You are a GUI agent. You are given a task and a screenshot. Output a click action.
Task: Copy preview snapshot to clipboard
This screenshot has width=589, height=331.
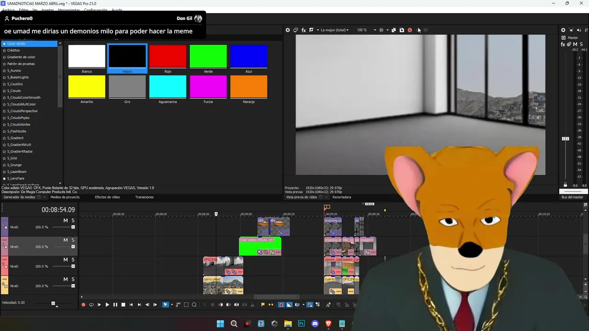[394, 30]
